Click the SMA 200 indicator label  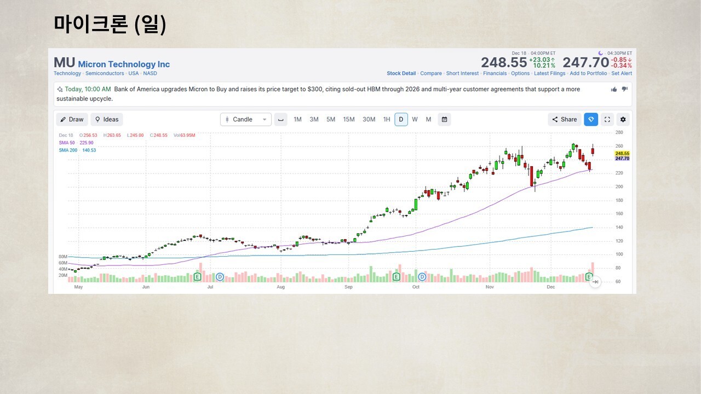tap(77, 150)
